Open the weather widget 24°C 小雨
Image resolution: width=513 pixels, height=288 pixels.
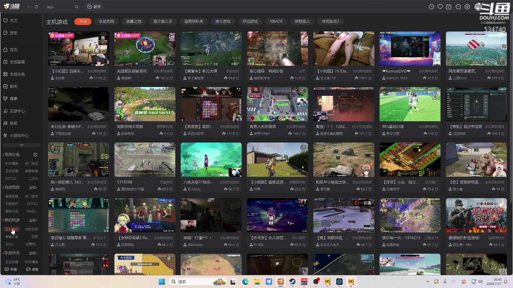[13, 282]
